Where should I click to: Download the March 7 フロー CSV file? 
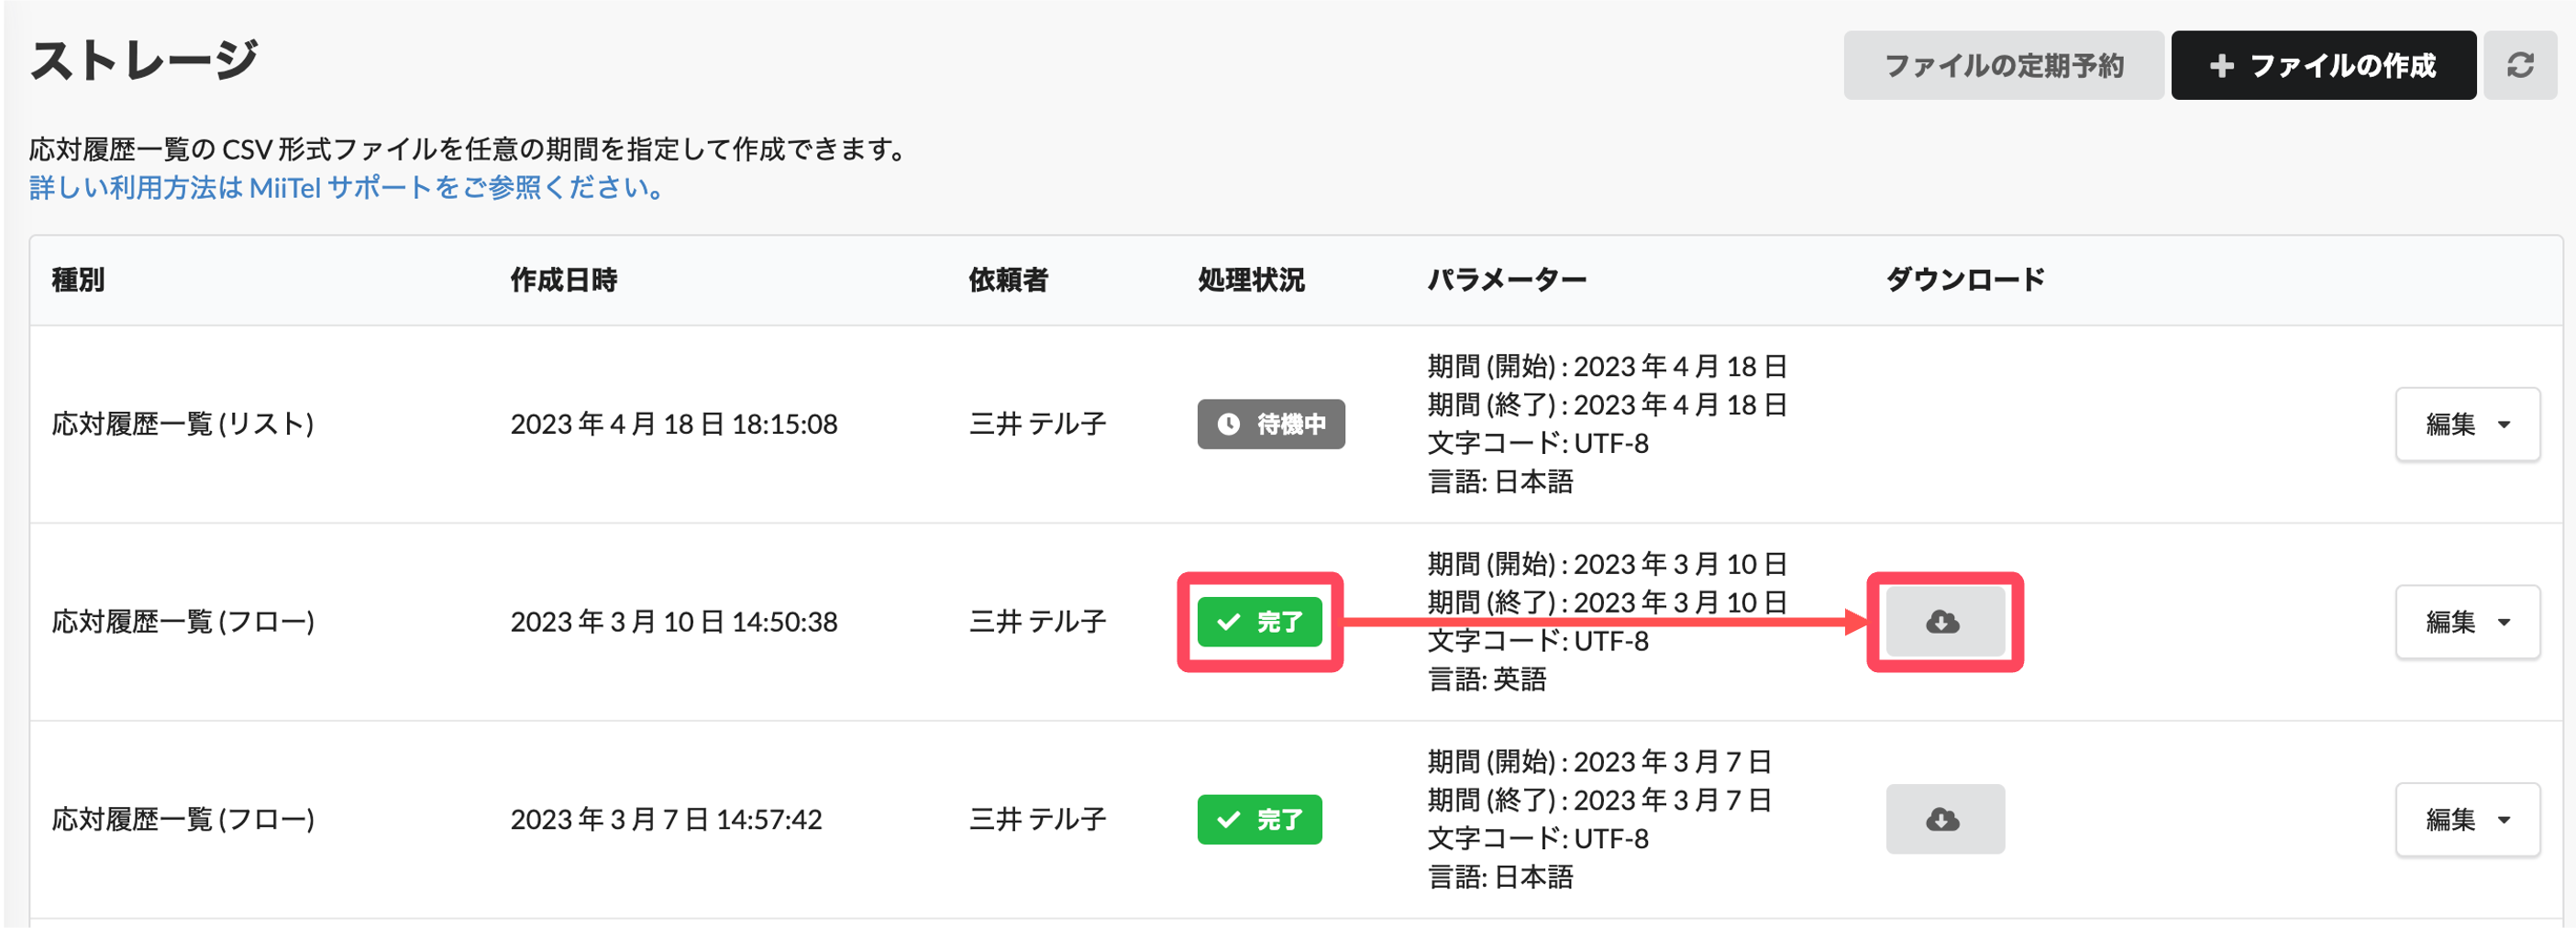(1944, 819)
